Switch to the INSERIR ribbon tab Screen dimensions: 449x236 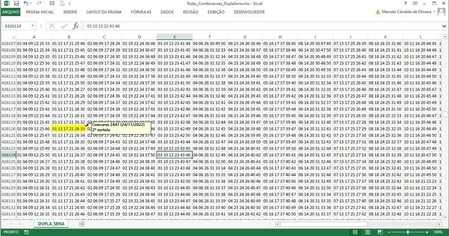70,12
